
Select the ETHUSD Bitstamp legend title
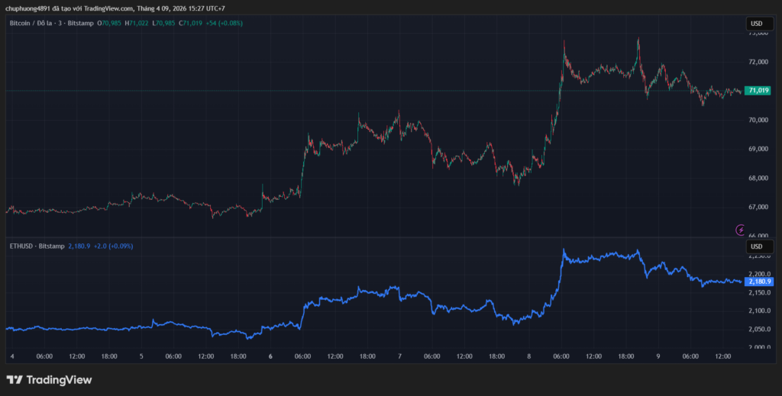[x=35, y=246]
